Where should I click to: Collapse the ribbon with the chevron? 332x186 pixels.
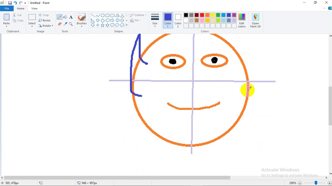(324, 9)
